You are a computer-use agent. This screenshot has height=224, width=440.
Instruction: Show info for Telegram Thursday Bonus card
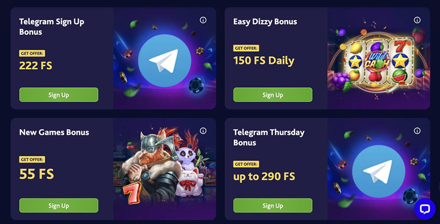coord(417,131)
